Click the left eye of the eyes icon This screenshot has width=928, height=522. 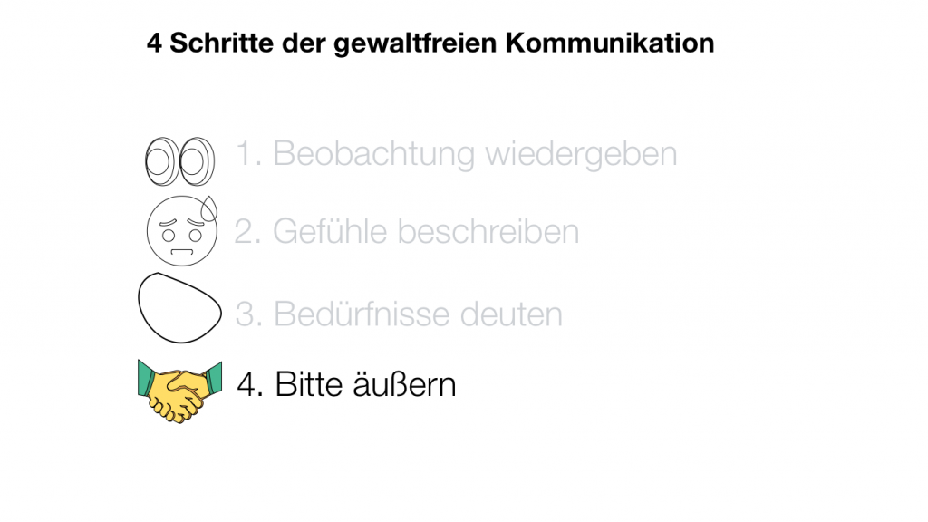tap(162, 160)
